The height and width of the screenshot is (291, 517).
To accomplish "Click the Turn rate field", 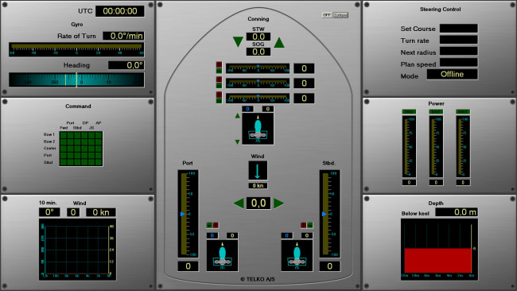I will [459, 40].
